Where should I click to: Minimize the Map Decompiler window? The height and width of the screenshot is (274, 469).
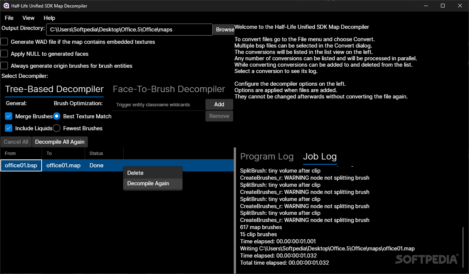426,6
